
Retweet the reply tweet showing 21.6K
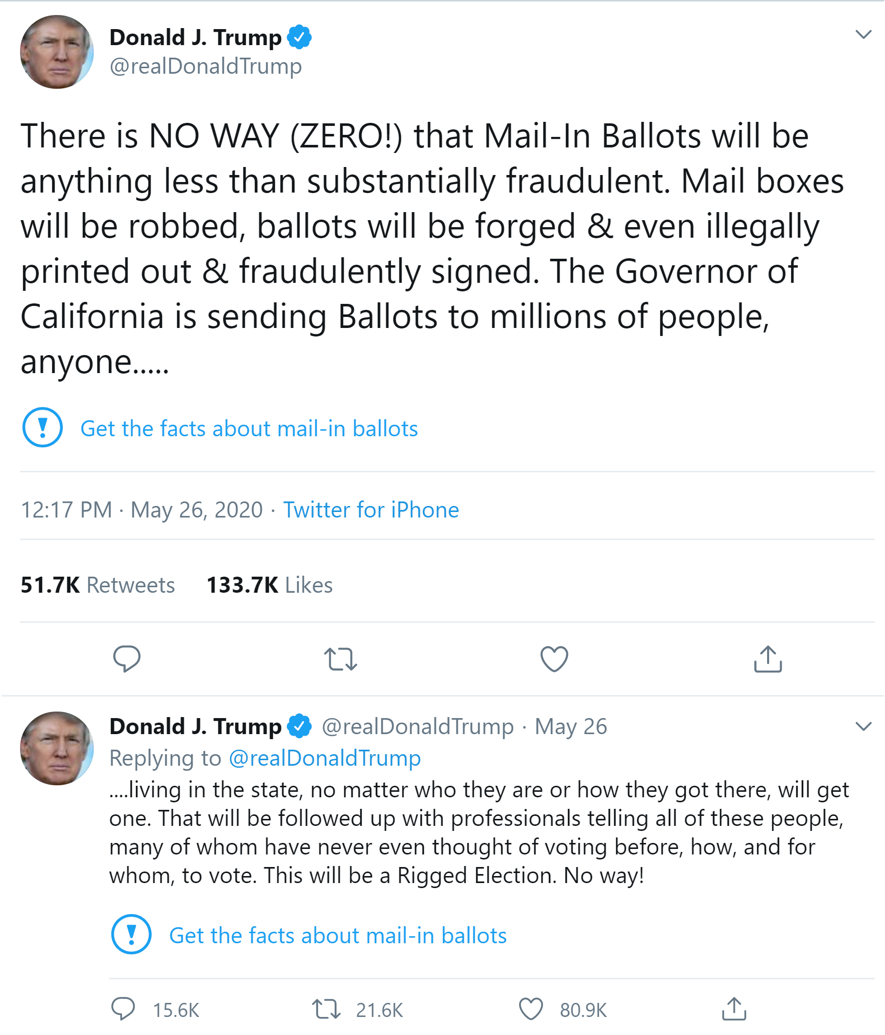point(327,1009)
